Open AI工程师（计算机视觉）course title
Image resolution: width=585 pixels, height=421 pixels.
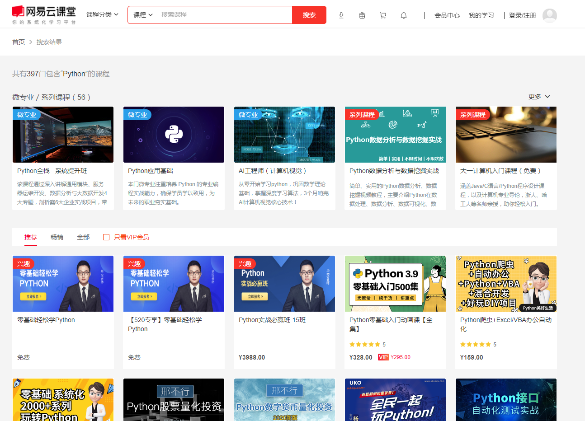coord(274,171)
